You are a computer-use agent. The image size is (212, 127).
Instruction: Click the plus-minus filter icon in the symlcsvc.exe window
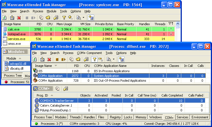point(70,18)
